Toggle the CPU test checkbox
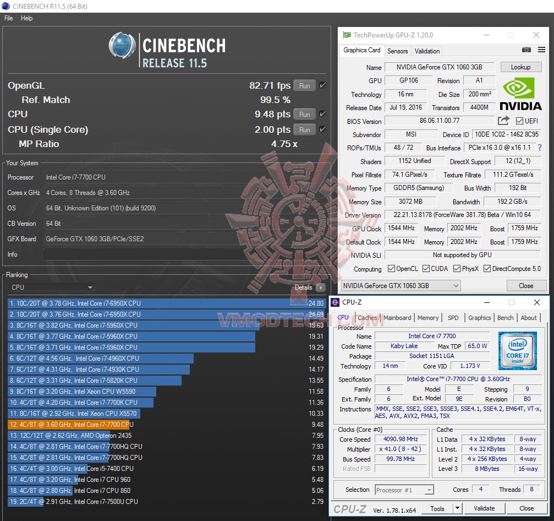Image resolution: width=554 pixels, height=521 pixels. 322,114
